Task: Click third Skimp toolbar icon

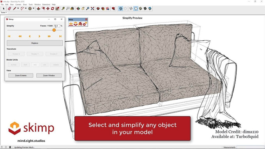Action: coord(80,24)
